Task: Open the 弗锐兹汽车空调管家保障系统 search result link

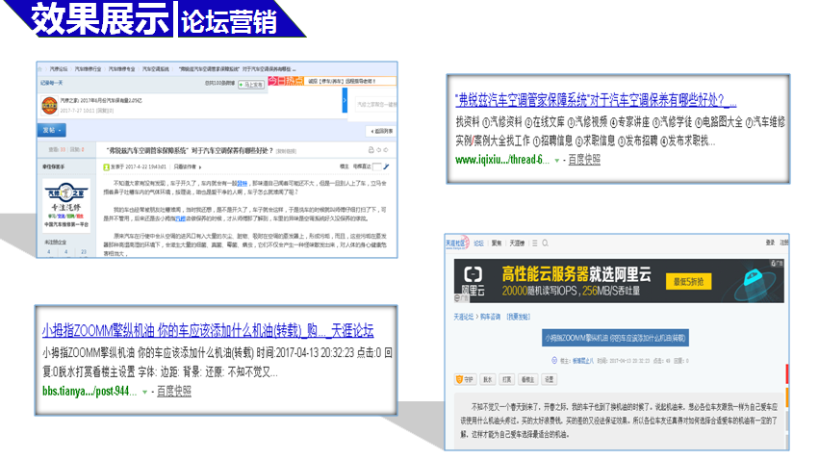Action: coord(596,99)
